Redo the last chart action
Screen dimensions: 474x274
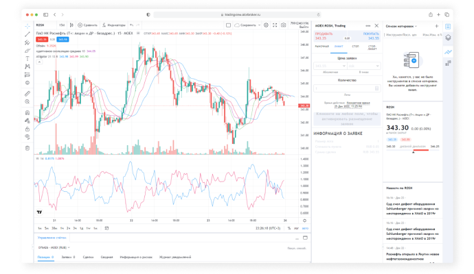(x=138, y=25)
